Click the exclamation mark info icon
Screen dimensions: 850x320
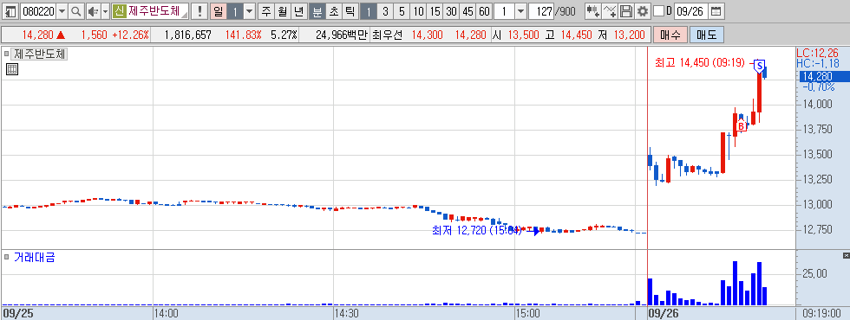pyautogui.click(x=199, y=10)
